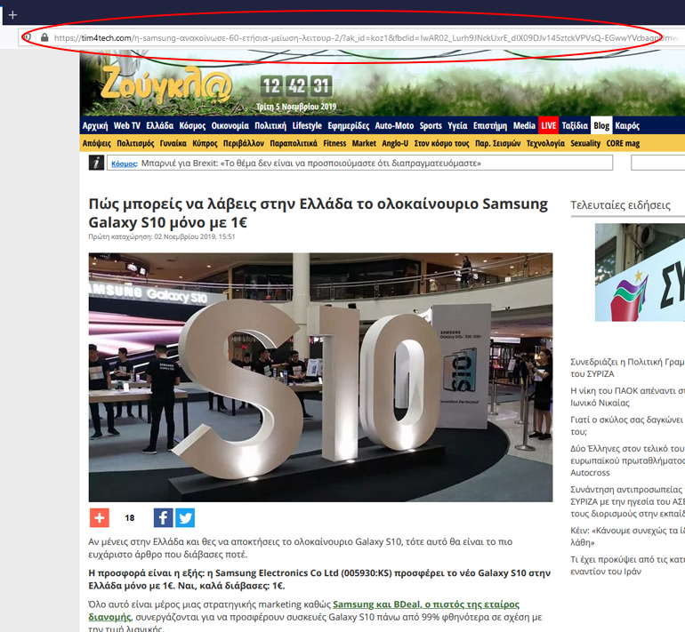685x632 pixels.
Task: Open the ΣΥΡΙΖΑ news thumbnail in sidebar
Action: point(640,272)
